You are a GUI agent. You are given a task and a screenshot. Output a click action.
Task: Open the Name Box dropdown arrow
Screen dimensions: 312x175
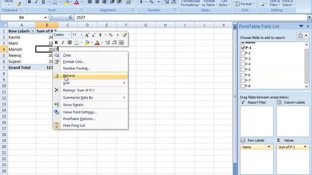tap(45, 17)
